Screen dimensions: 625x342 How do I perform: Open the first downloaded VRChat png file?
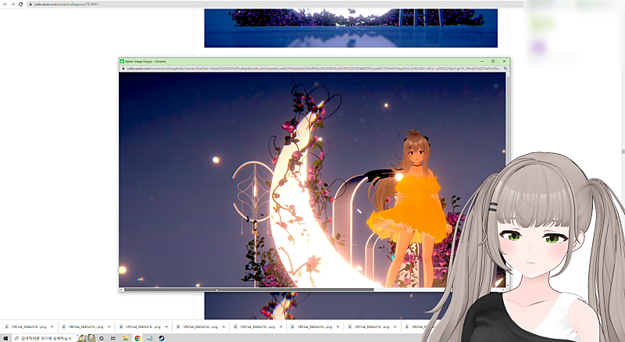[x=25, y=326]
